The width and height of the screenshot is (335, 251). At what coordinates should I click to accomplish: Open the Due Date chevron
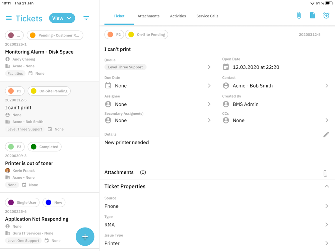209,86
